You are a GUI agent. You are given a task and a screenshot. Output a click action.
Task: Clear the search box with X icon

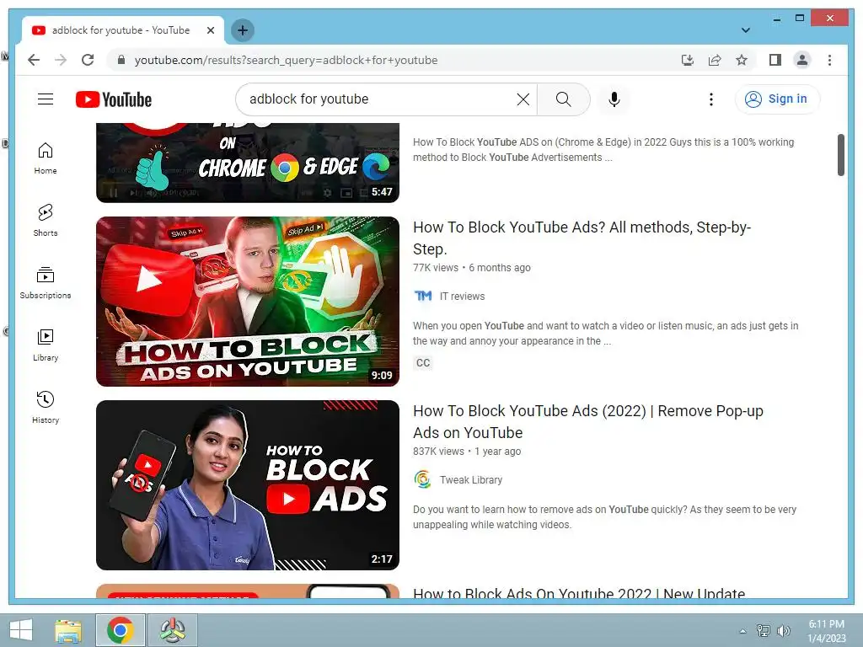(523, 99)
